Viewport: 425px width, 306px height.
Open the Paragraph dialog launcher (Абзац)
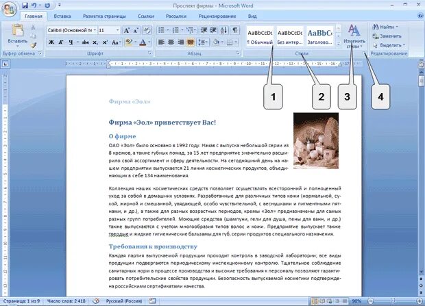click(x=238, y=53)
